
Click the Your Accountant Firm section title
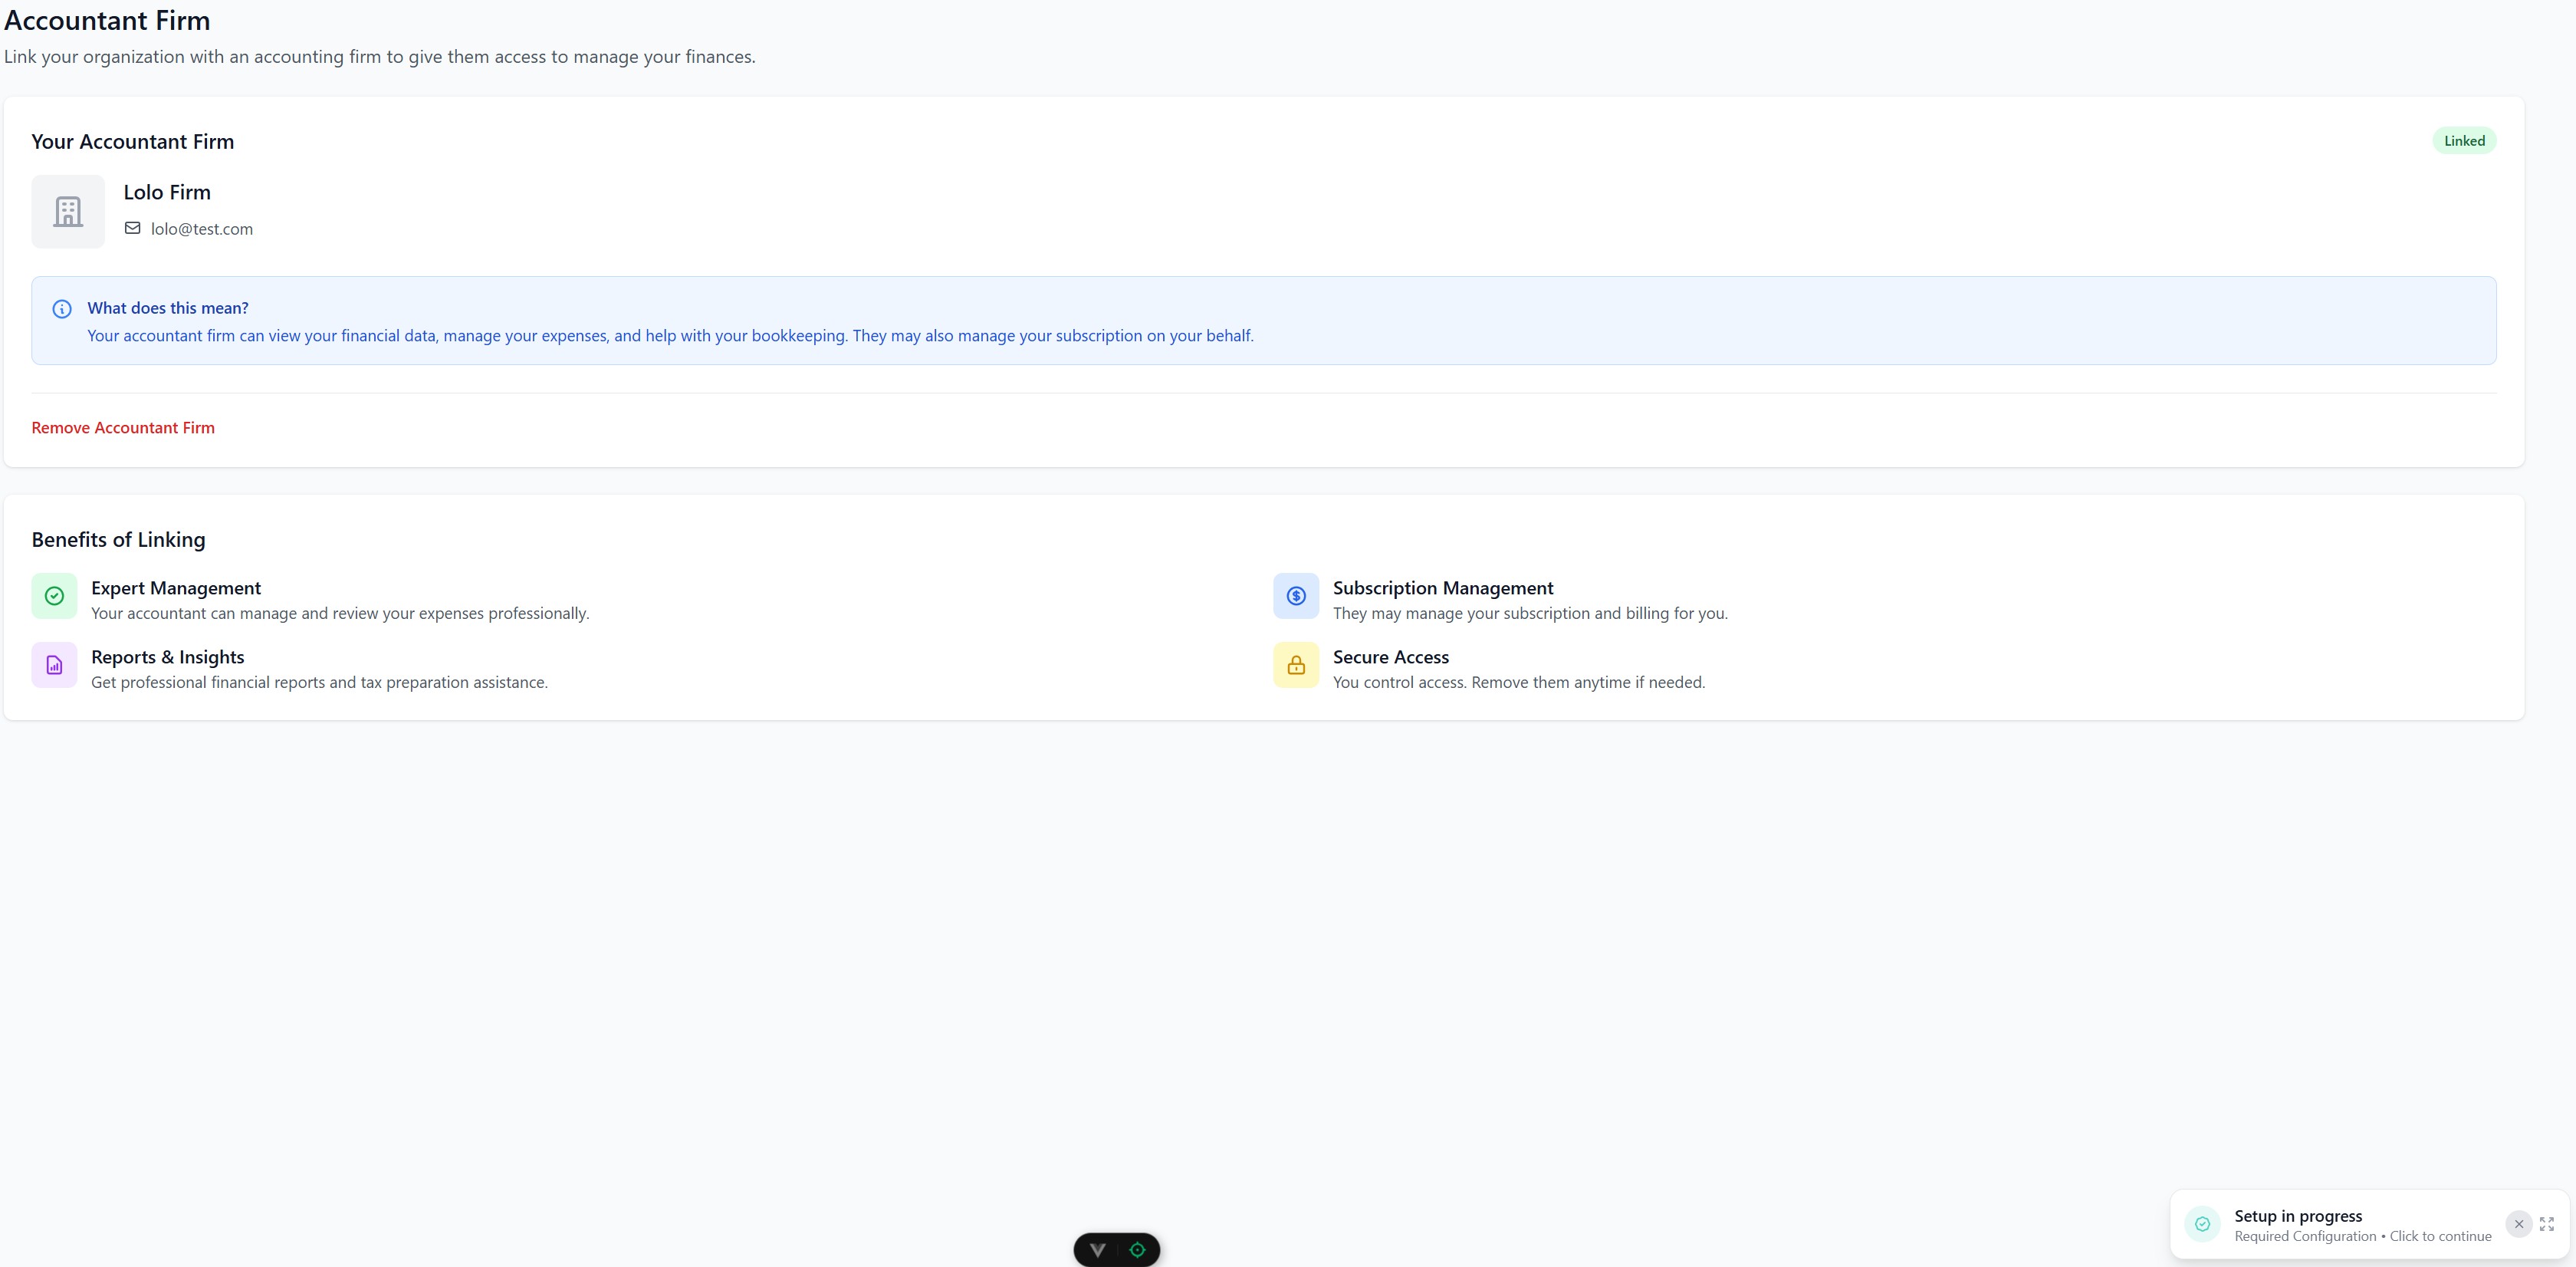pyautogui.click(x=132, y=141)
